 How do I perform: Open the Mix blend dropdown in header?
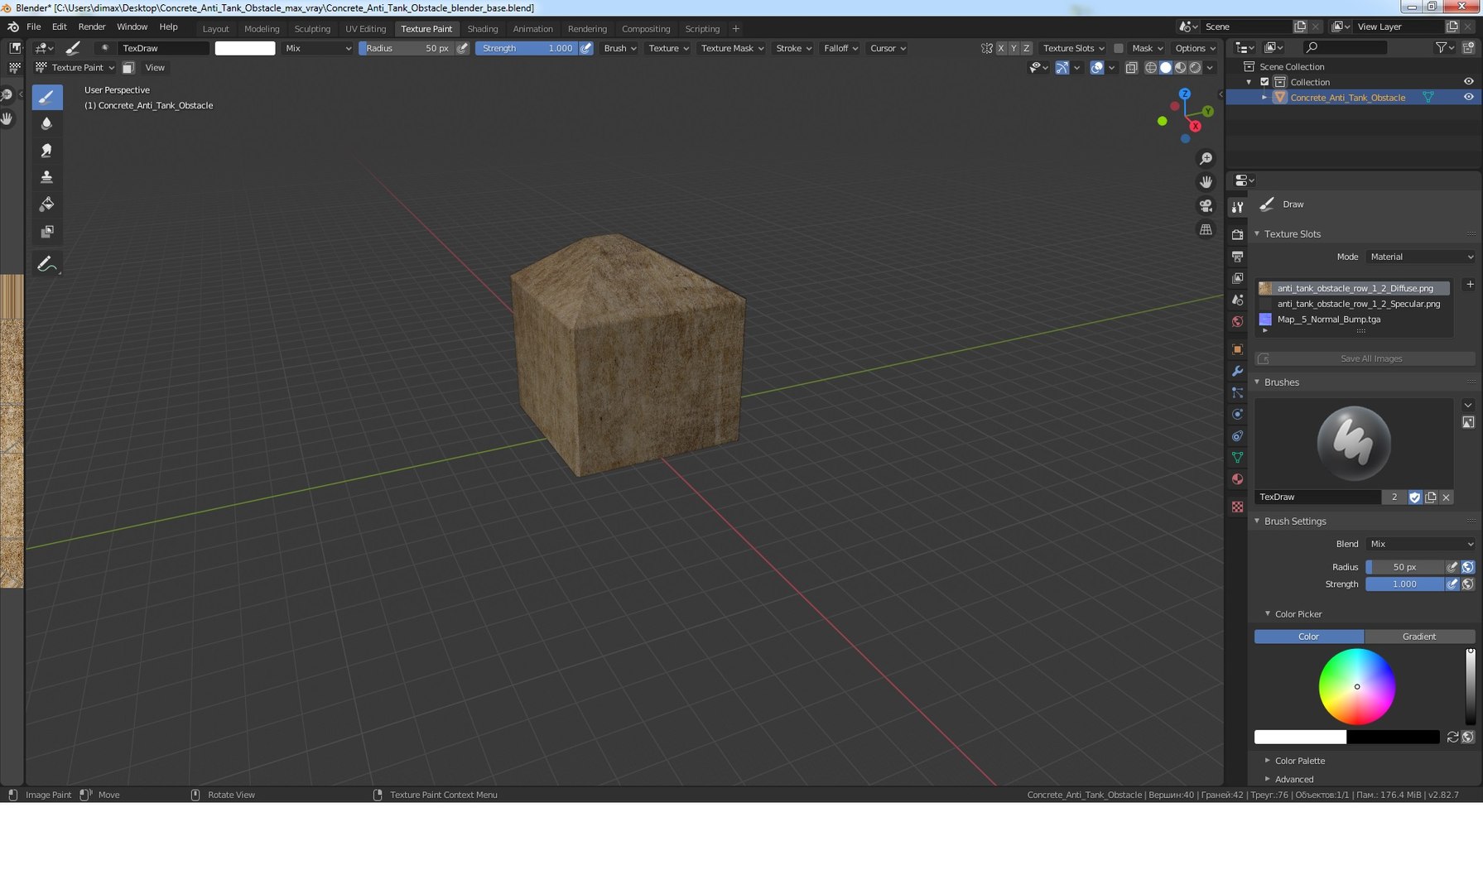(318, 48)
